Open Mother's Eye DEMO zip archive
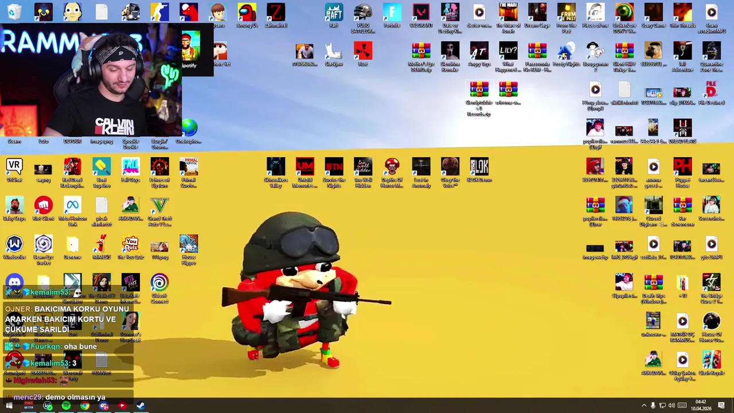 point(421,57)
